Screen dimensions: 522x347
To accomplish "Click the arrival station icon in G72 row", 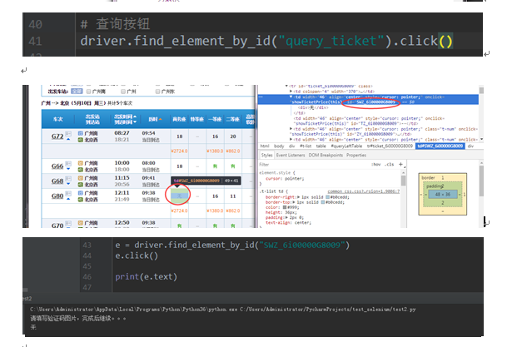I will coord(80,140).
